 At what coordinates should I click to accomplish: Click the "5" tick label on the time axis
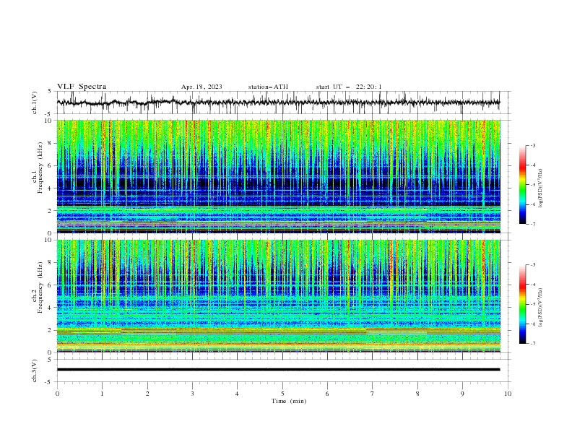point(282,394)
